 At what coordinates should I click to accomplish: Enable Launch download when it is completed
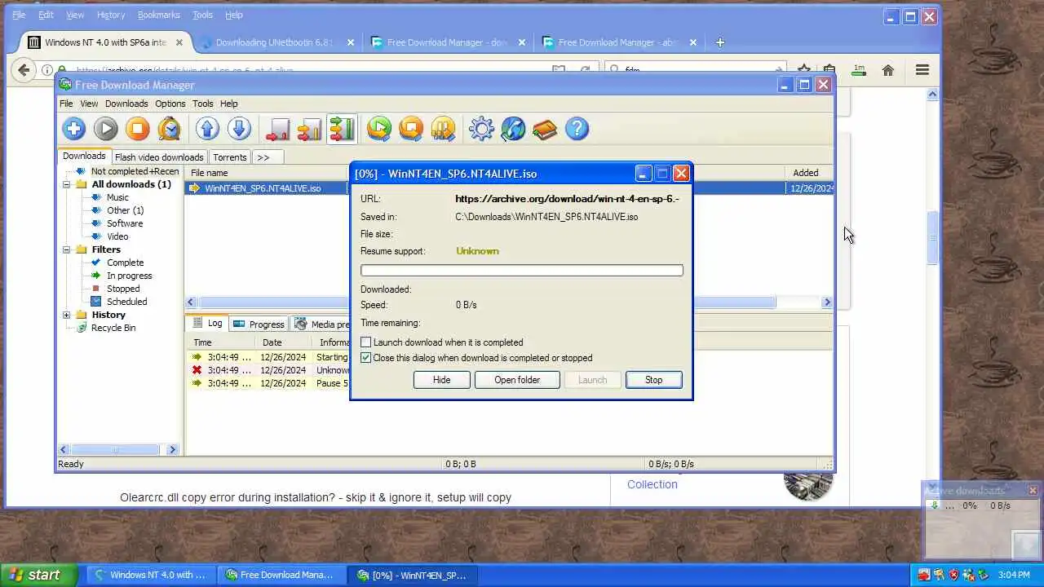click(366, 342)
